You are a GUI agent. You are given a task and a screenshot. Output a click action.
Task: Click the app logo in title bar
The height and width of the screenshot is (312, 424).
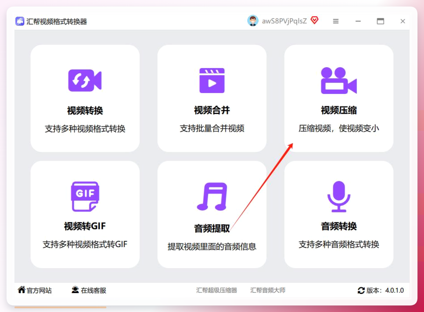point(20,21)
